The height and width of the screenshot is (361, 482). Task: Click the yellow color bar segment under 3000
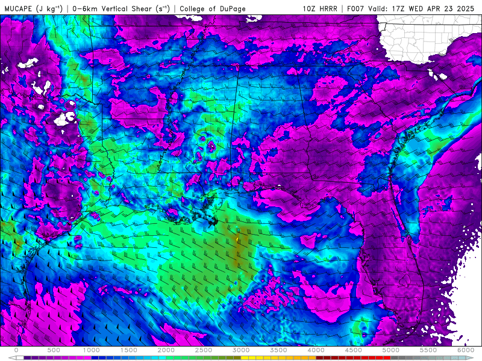coord(245,358)
